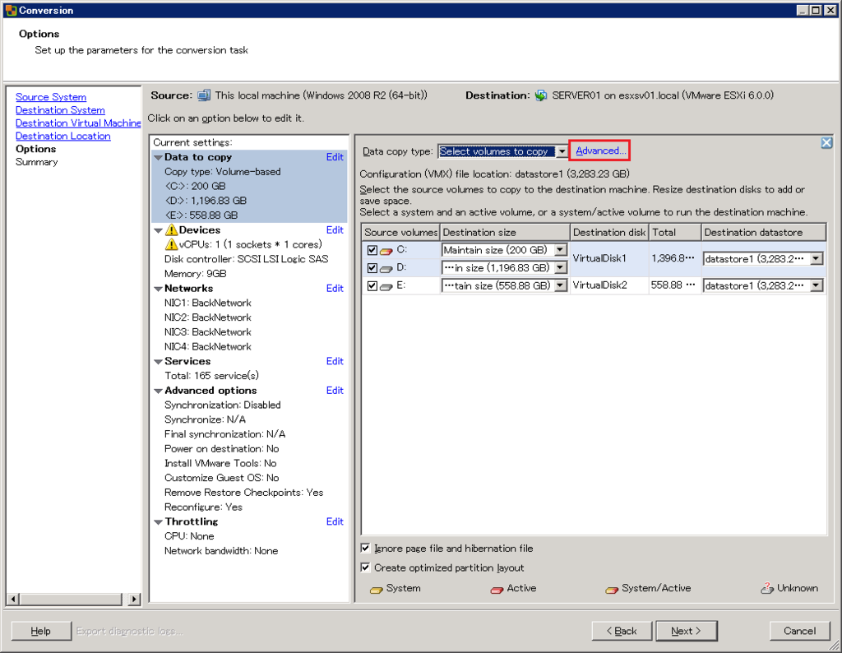842x653 pixels.
Task: Collapse the Throttling section
Action: (x=158, y=522)
